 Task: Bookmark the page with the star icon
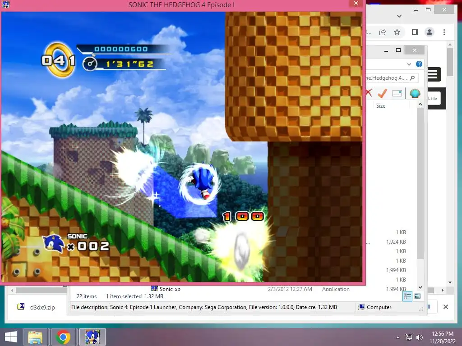coord(397,32)
